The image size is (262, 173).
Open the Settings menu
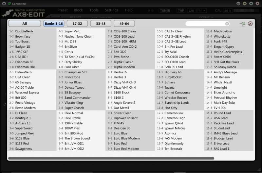click(112, 10)
